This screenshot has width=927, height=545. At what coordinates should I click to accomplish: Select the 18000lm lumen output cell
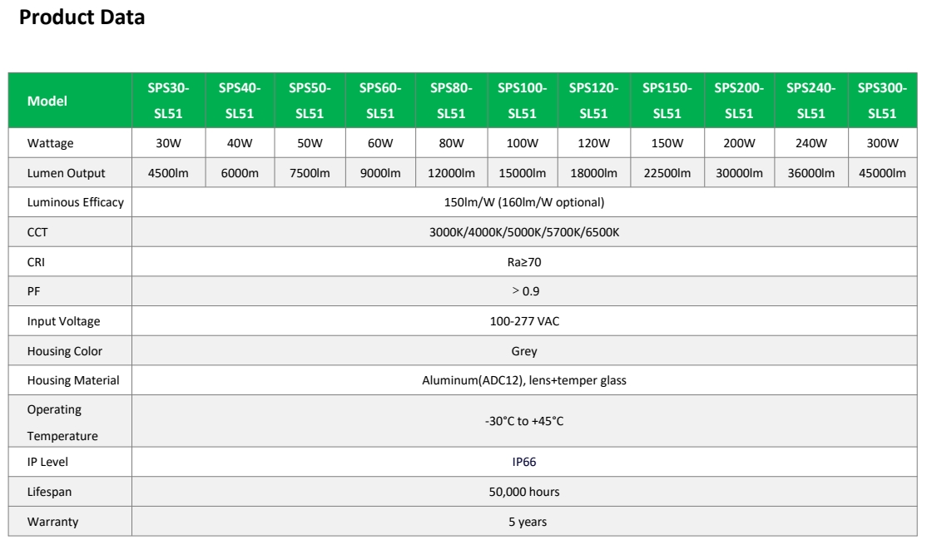pyautogui.click(x=594, y=172)
